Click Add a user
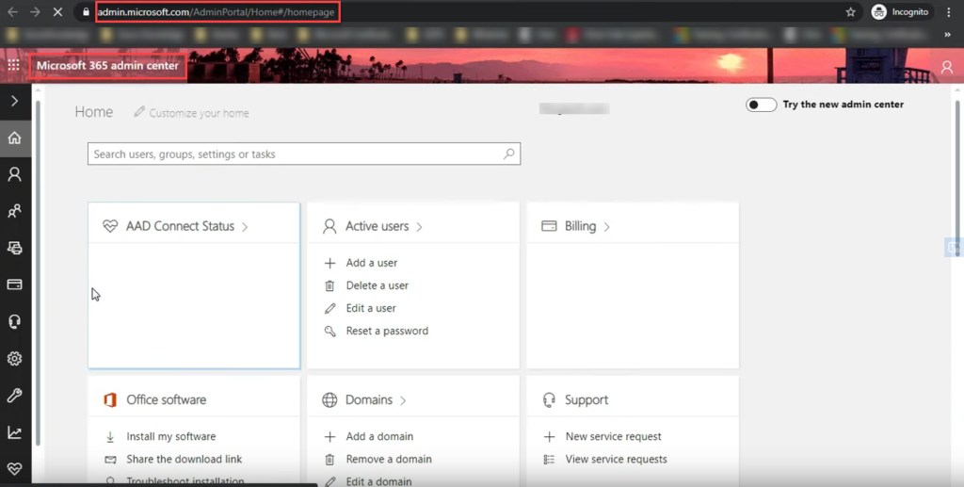Image resolution: width=964 pixels, height=487 pixels. coord(371,263)
